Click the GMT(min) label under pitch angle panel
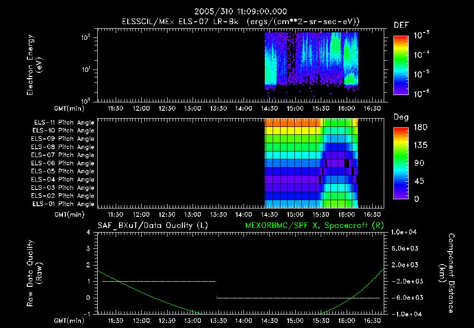The width and height of the screenshot is (474, 328). [x=69, y=215]
